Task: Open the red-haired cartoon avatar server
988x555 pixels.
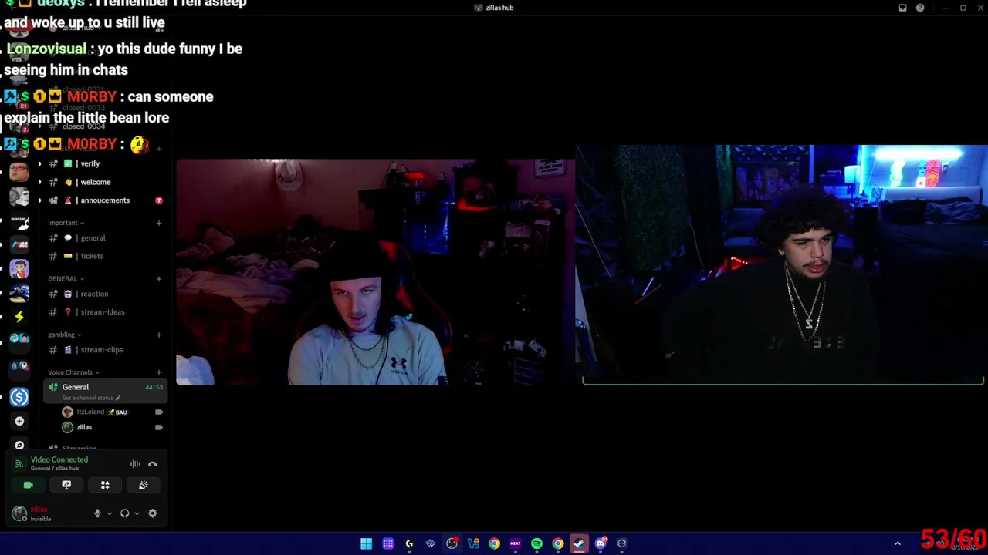Action: pos(19,268)
